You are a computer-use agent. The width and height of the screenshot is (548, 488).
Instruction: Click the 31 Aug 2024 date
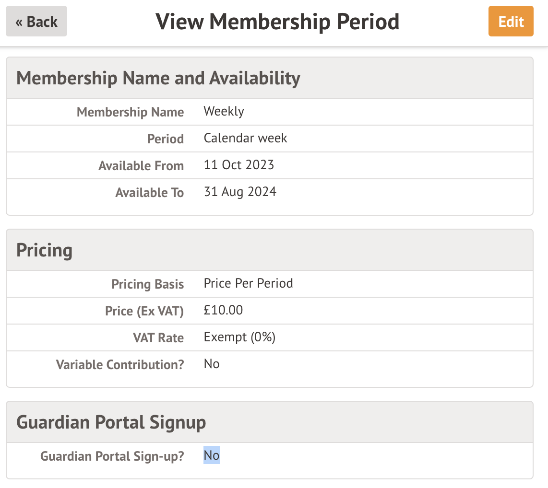(x=240, y=192)
